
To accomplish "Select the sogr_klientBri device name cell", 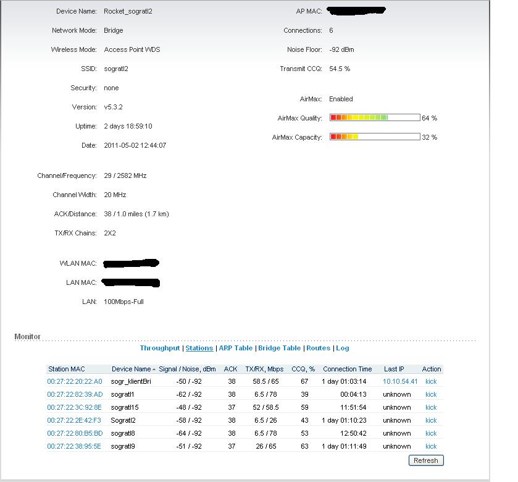I will click(x=131, y=381).
